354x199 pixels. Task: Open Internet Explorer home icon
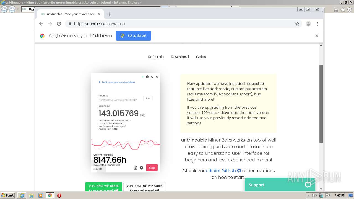coord(336,10)
